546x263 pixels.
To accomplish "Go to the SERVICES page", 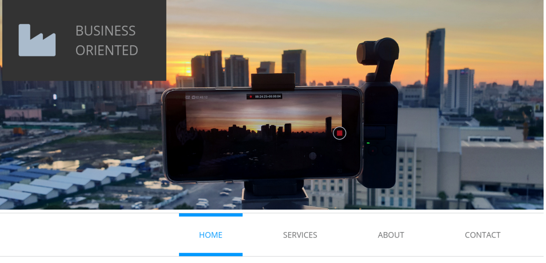I will [300, 235].
